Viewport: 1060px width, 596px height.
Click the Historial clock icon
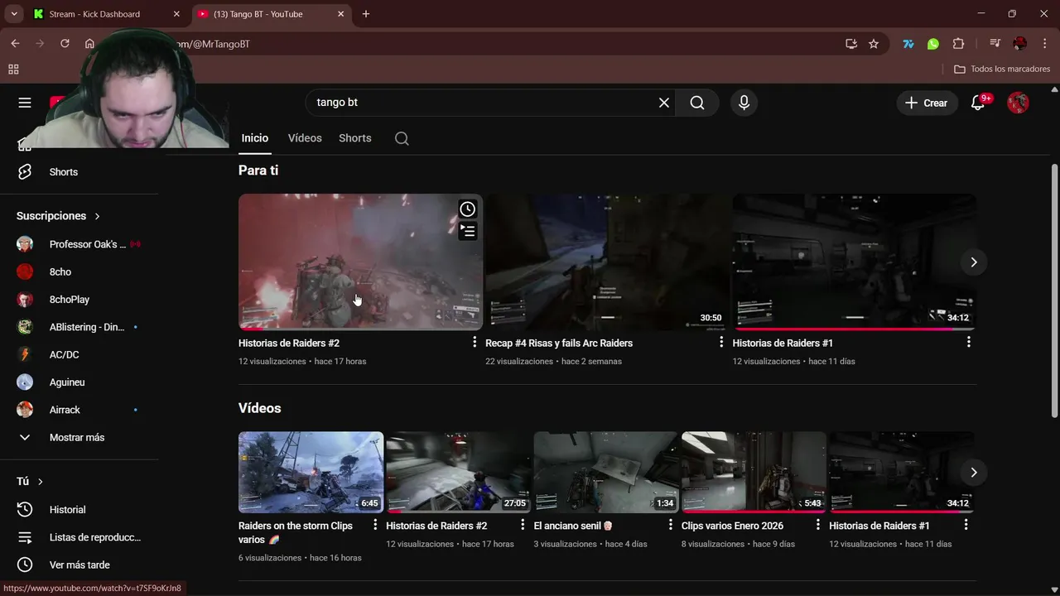25,510
